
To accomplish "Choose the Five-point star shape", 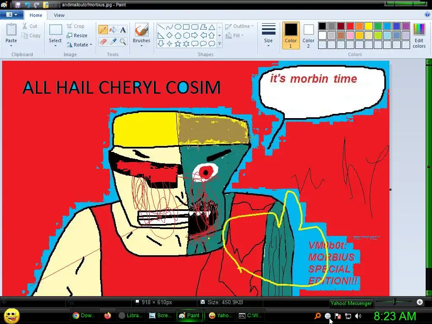I will coord(178,43).
